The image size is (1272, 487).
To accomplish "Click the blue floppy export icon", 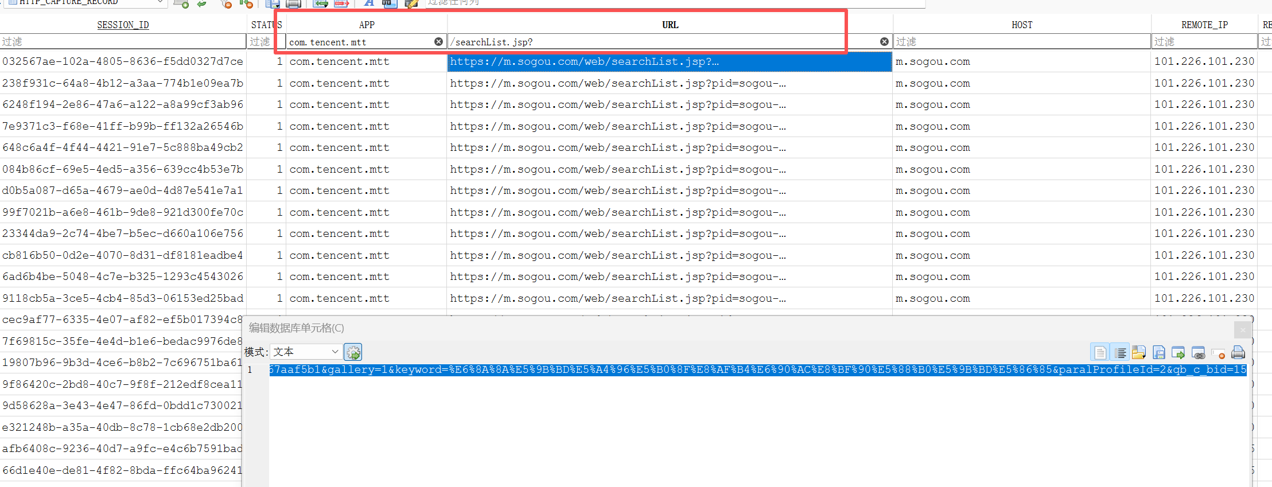I will 1159,352.
